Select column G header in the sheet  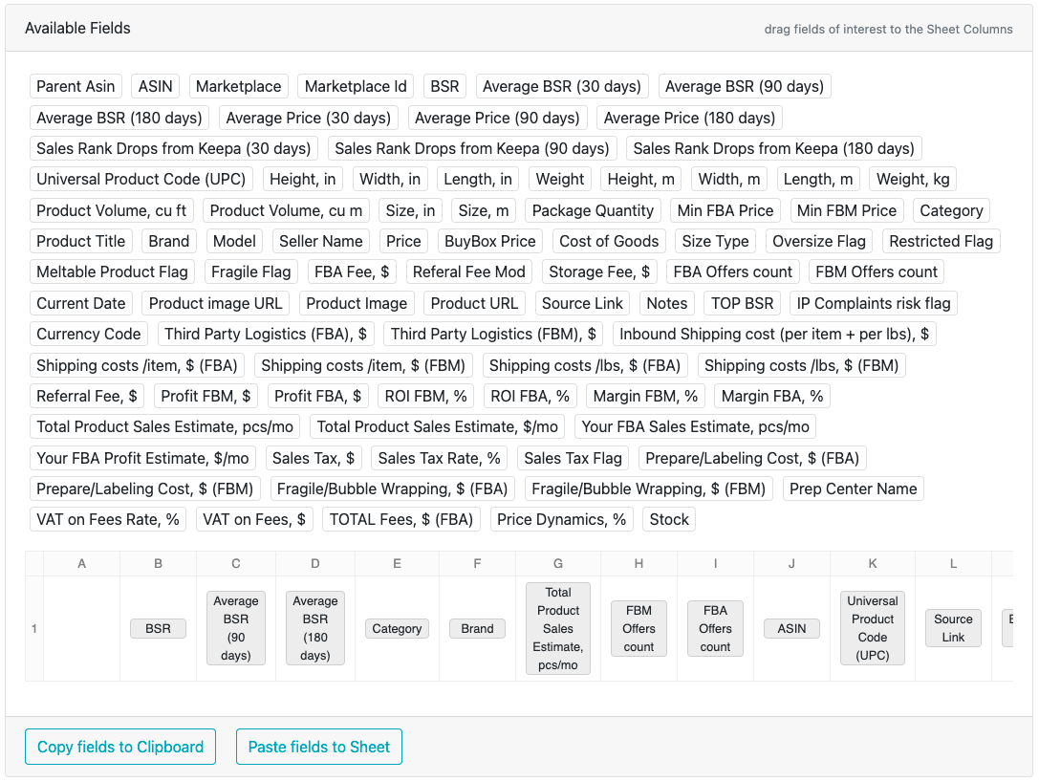(558, 564)
